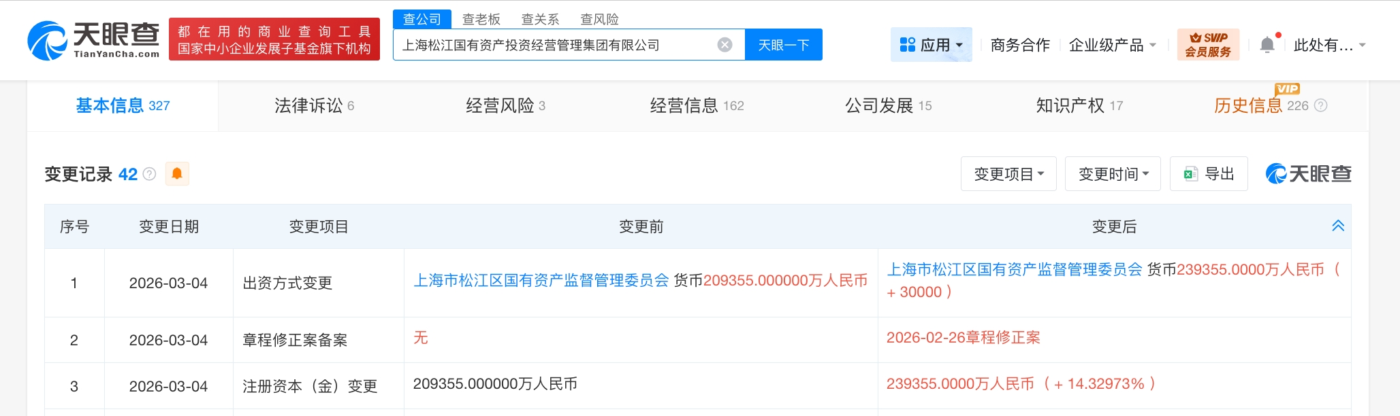The image size is (1400, 416).
Task: Switch to the 法律诉讼 tab
Action: 314,105
